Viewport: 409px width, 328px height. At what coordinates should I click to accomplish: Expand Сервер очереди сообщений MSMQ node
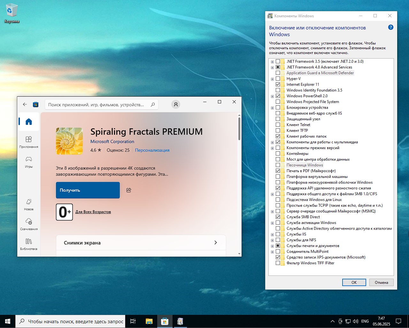point(272,212)
